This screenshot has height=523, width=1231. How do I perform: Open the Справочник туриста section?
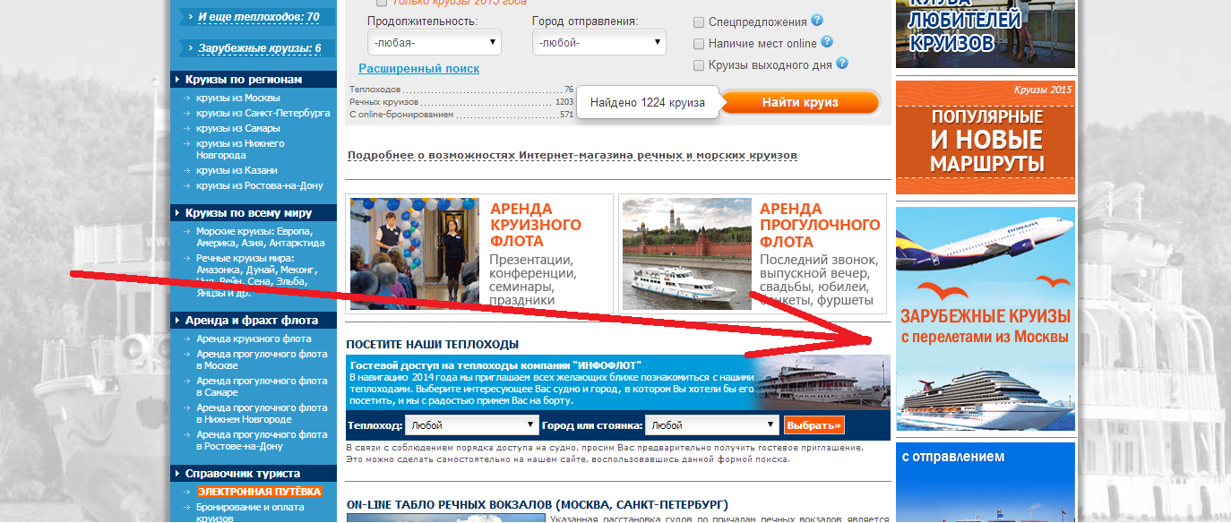pos(253,473)
